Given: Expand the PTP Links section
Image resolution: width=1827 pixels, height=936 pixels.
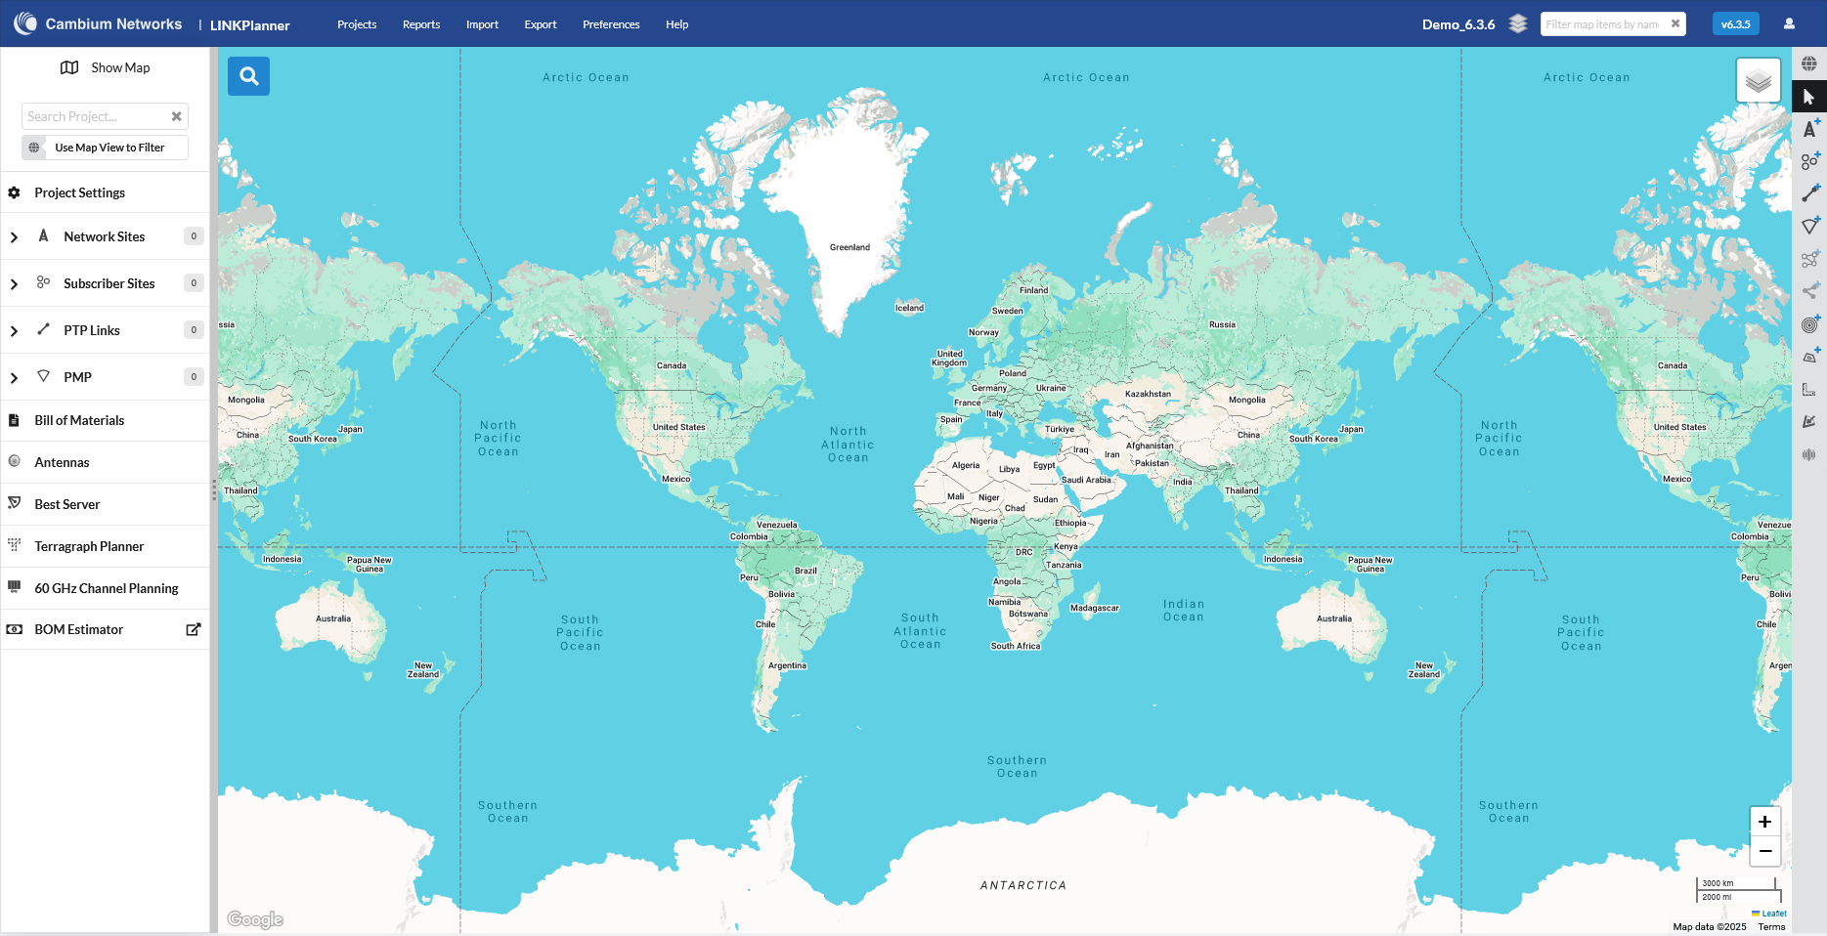Looking at the screenshot, I should click(14, 331).
